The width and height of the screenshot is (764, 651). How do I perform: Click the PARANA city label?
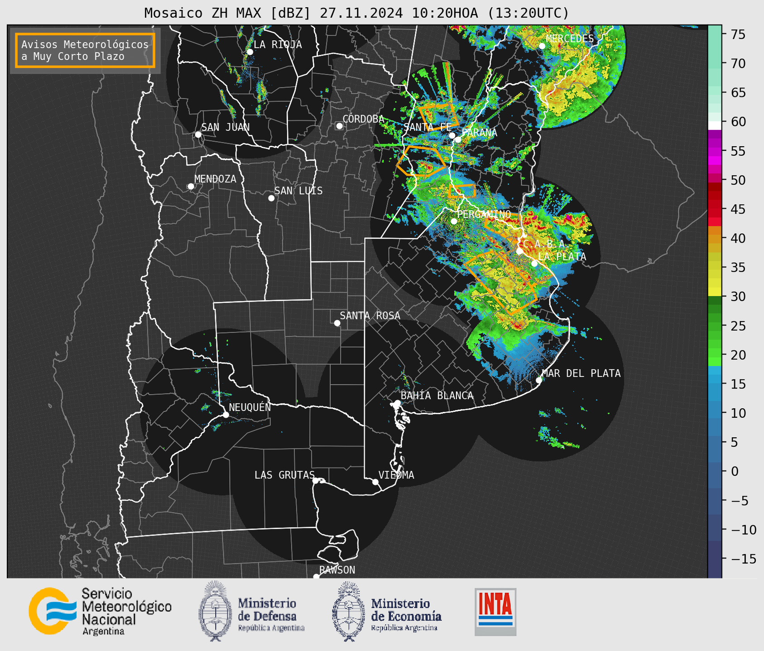click(x=479, y=133)
